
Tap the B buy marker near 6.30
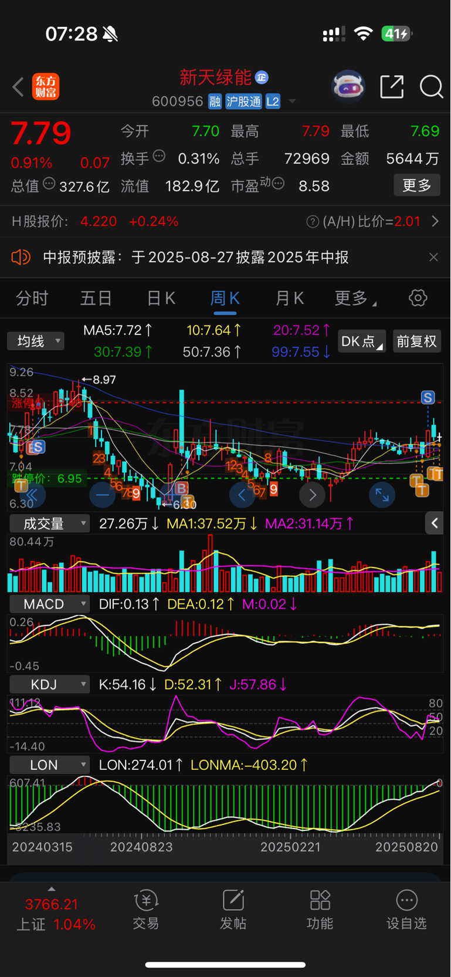coord(182,488)
